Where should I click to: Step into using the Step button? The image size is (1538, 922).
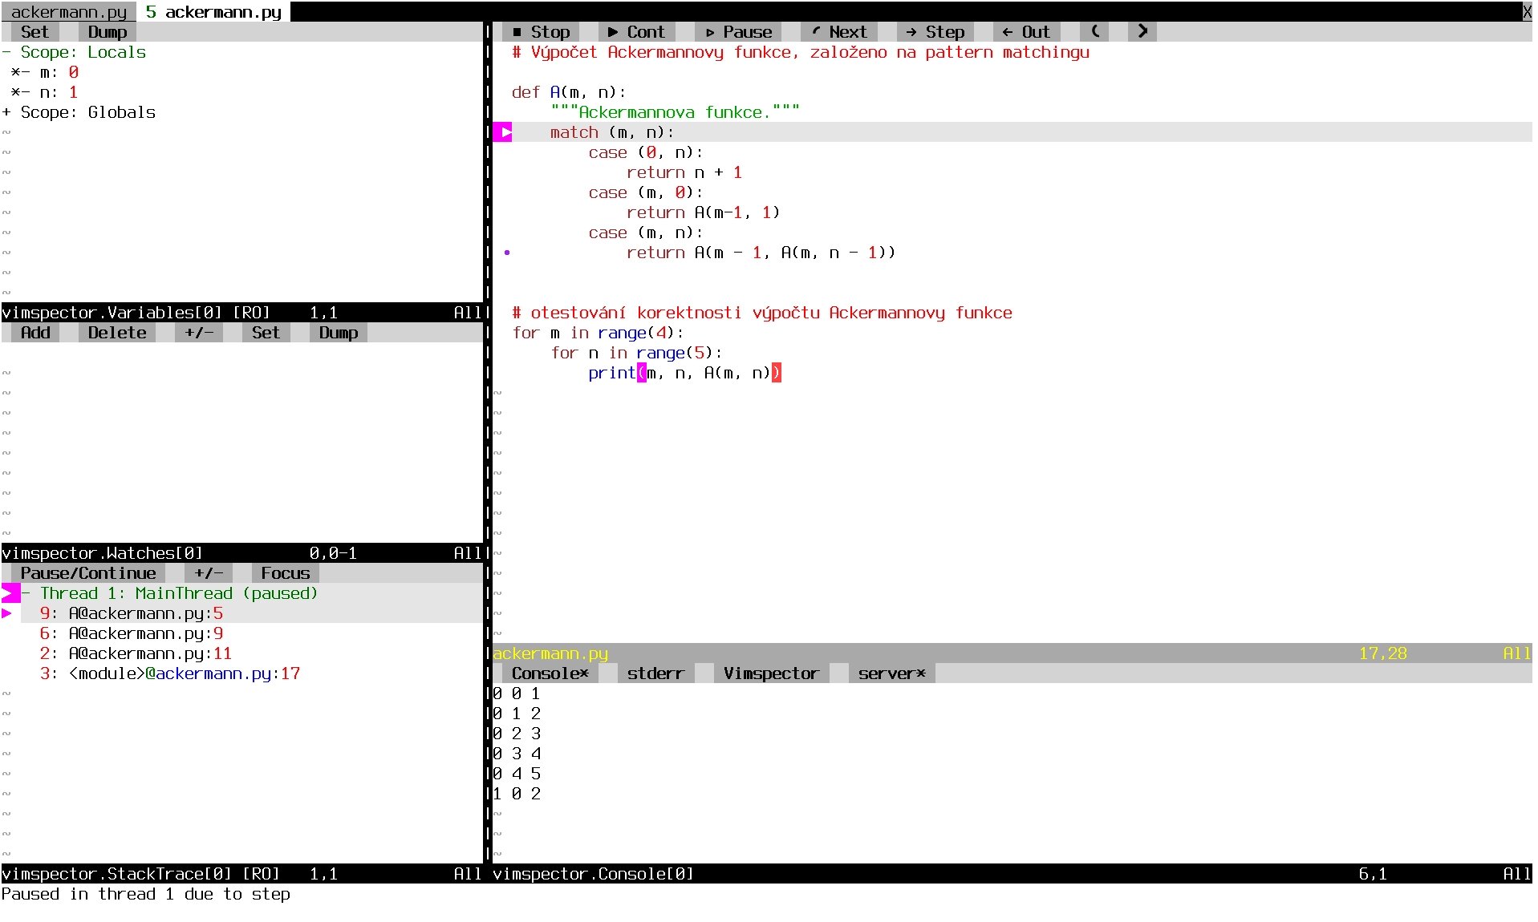935,32
